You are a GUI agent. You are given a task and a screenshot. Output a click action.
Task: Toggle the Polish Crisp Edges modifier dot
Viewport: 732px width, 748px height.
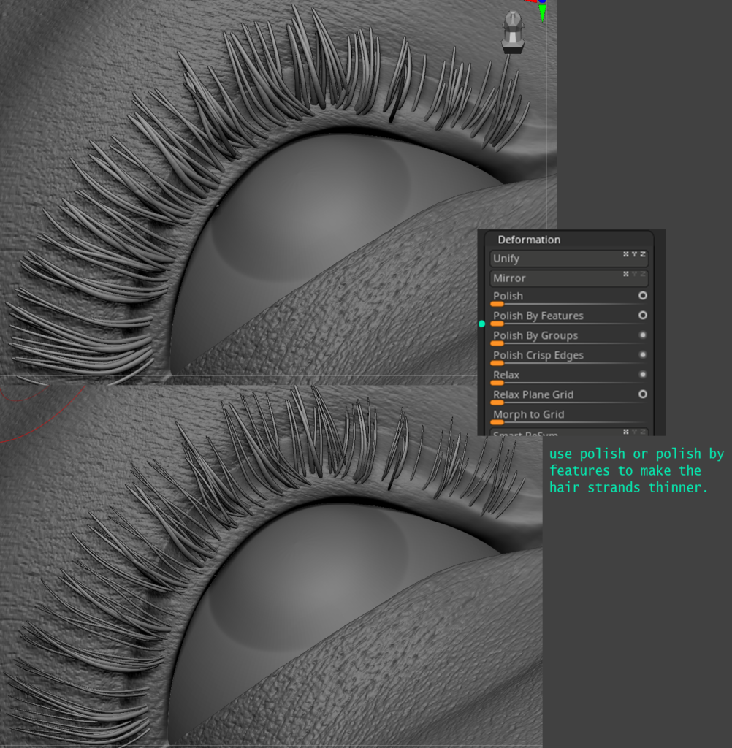tap(643, 355)
